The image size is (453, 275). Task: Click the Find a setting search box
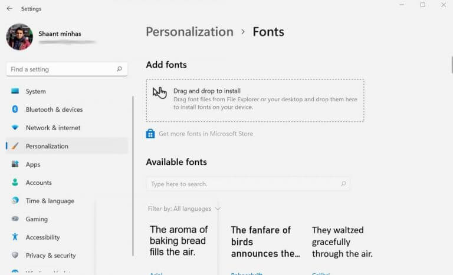pos(67,69)
